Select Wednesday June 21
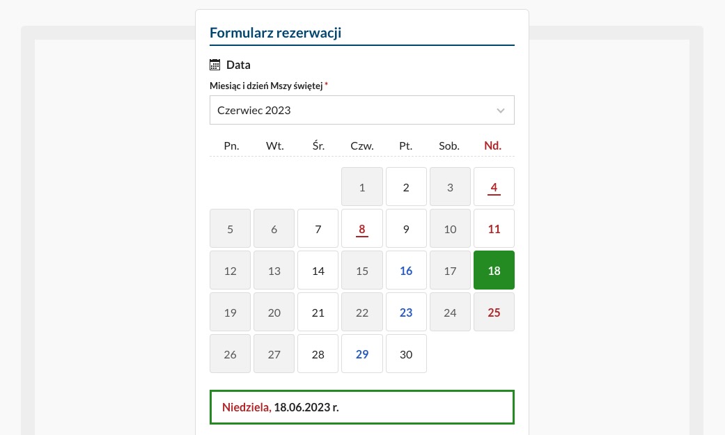This screenshot has width=725, height=435. 318,312
